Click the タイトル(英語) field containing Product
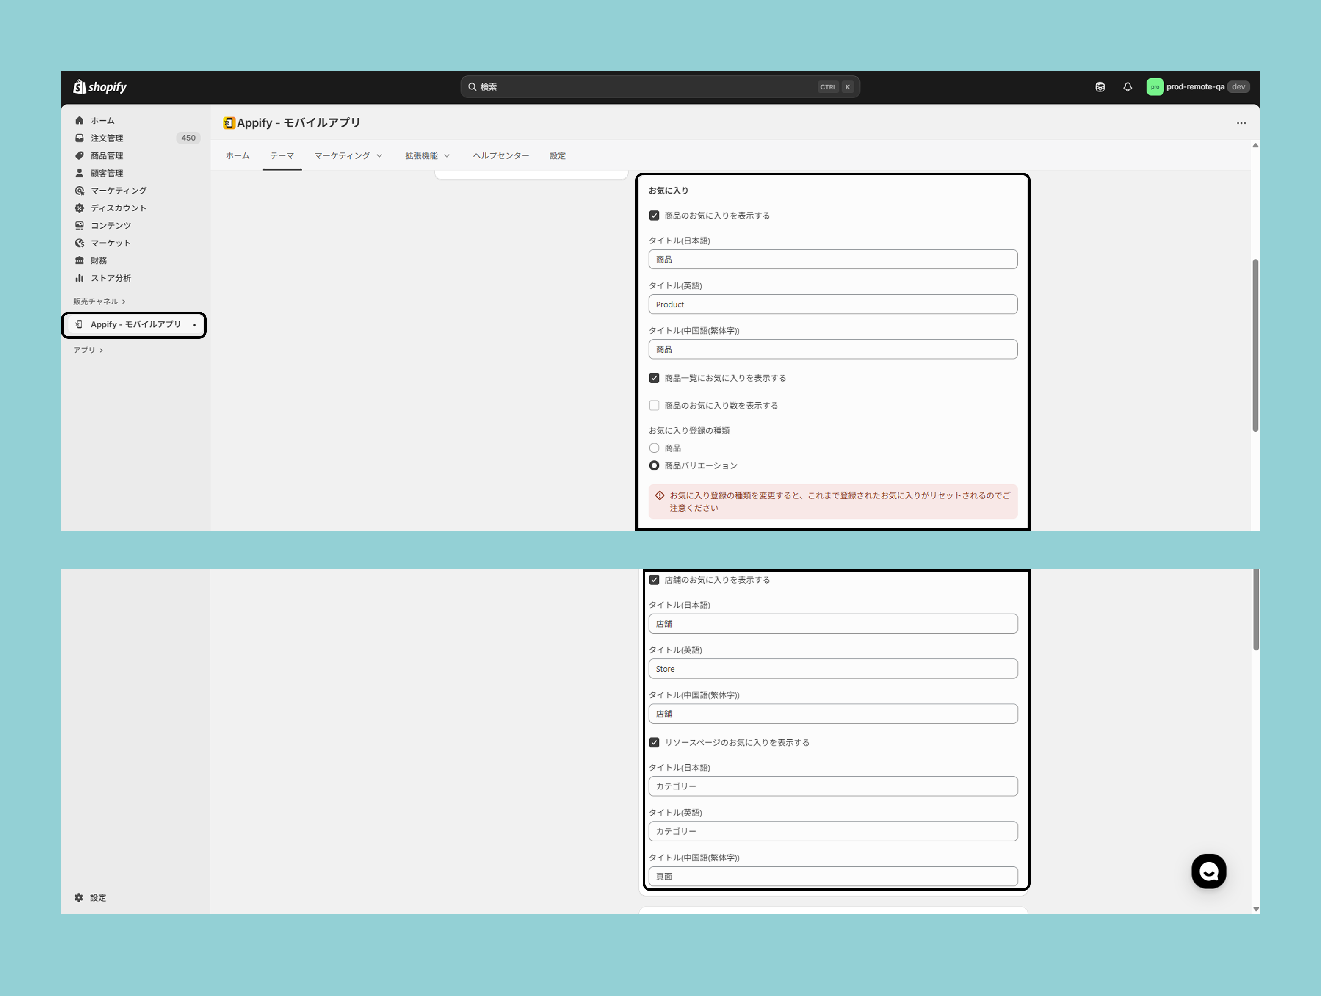Screen dimensions: 1321x996 (832, 304)
